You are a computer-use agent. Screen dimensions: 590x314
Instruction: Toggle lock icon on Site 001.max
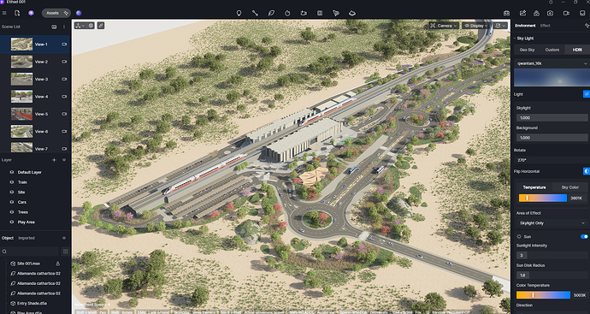pos(57,264)
